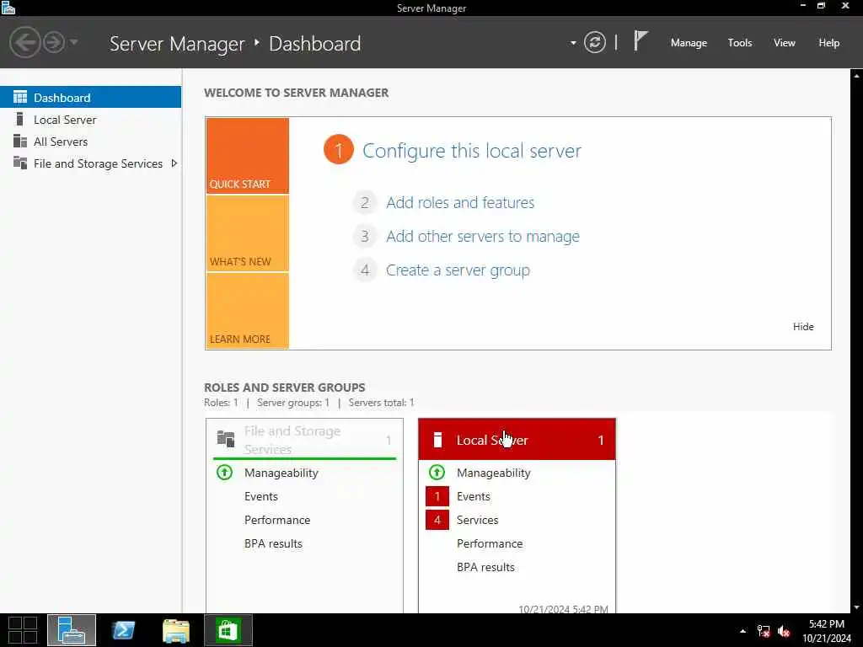The image size is (863, 647).
Task: Click Add roles and features link
Action: [x=460, y=202]
